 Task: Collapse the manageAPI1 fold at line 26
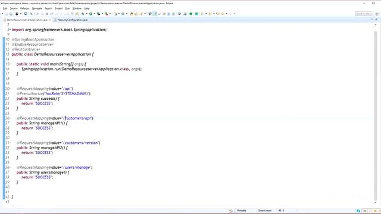(x=10, y=118)
